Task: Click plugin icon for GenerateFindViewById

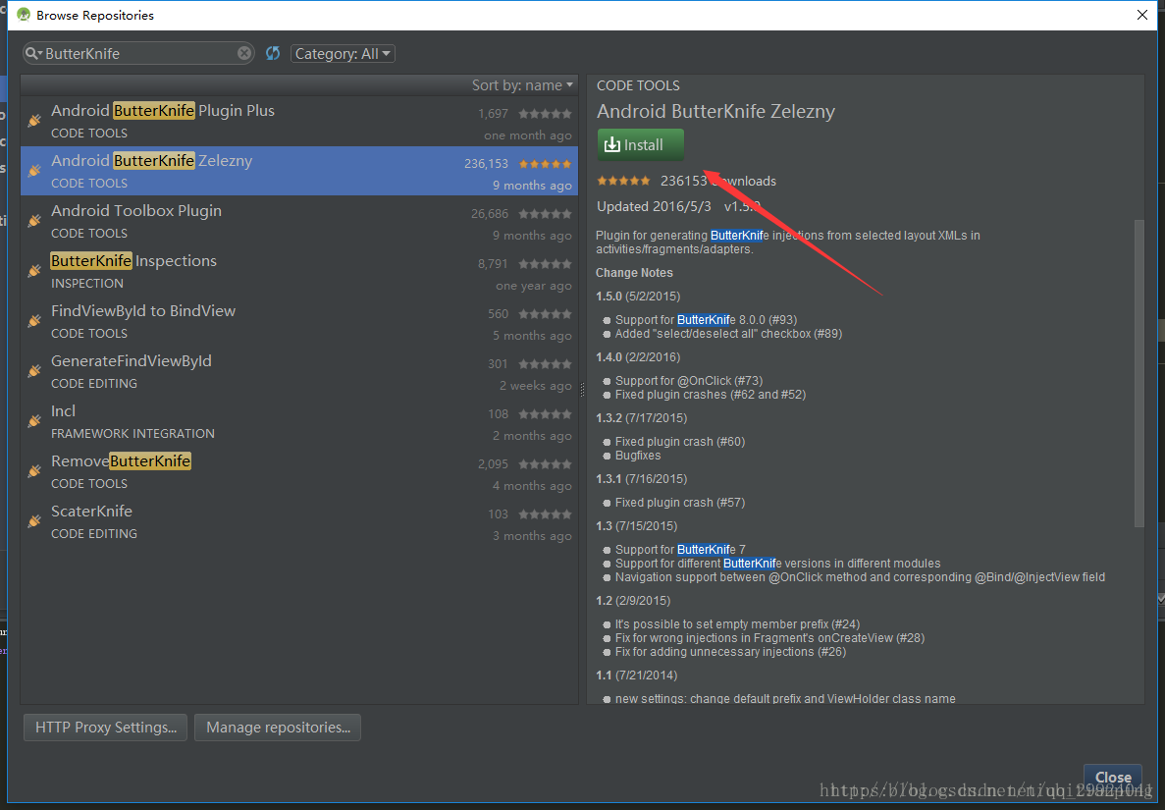Action: tap(35, 371)
